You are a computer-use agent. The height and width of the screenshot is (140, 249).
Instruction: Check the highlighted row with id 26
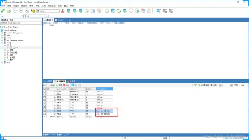click(44, 111)
